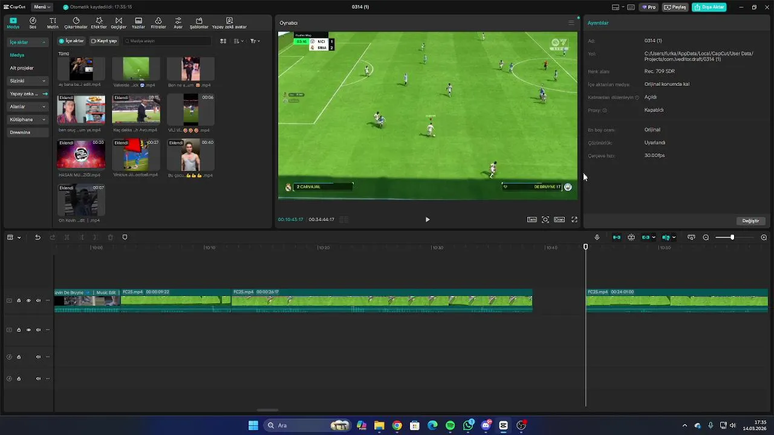
Task: Open the Şablonlar templates tab
Action: coord(199,23)
